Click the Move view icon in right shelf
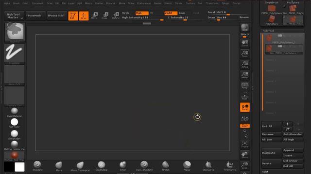The width and height of the screenshot is (311, 174). point(245,155)
